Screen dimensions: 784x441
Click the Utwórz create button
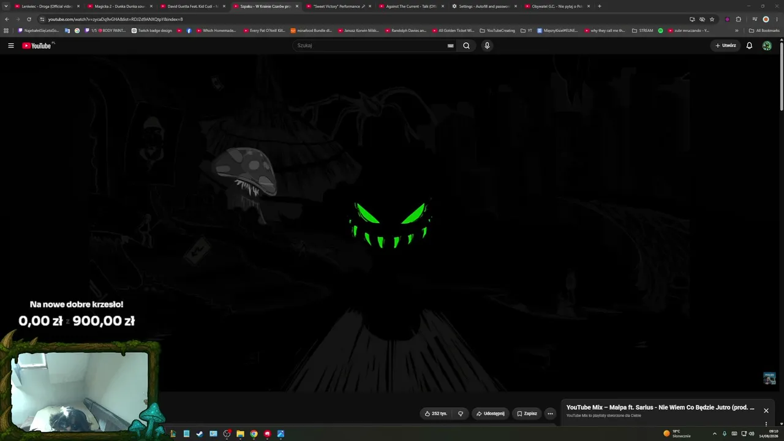coord(726,45)
